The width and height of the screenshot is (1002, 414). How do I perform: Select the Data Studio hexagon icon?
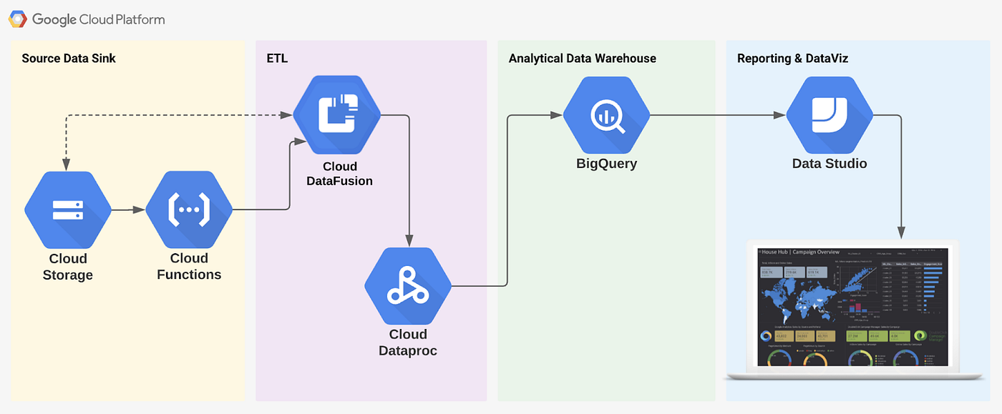pyautogui.click(x=830, y=114)
